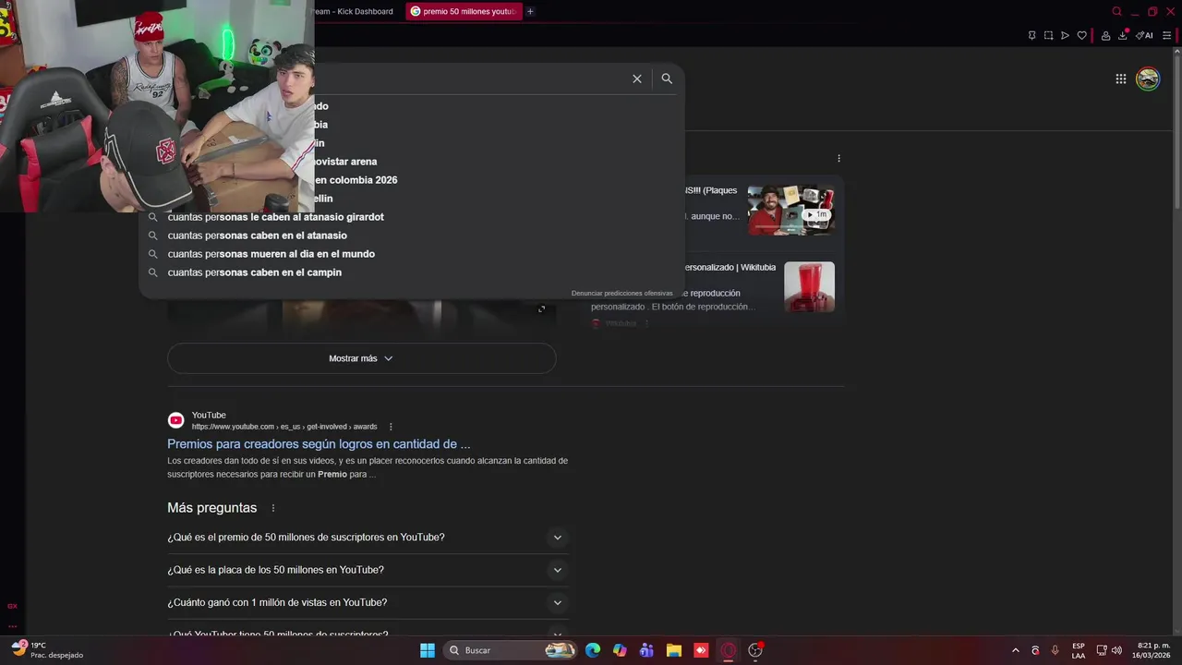This screenshot has height=665, width=1182.
Task: Select suggestion 'cuantas personas caben en el atanasio'
Action: [x=257, y=236]
